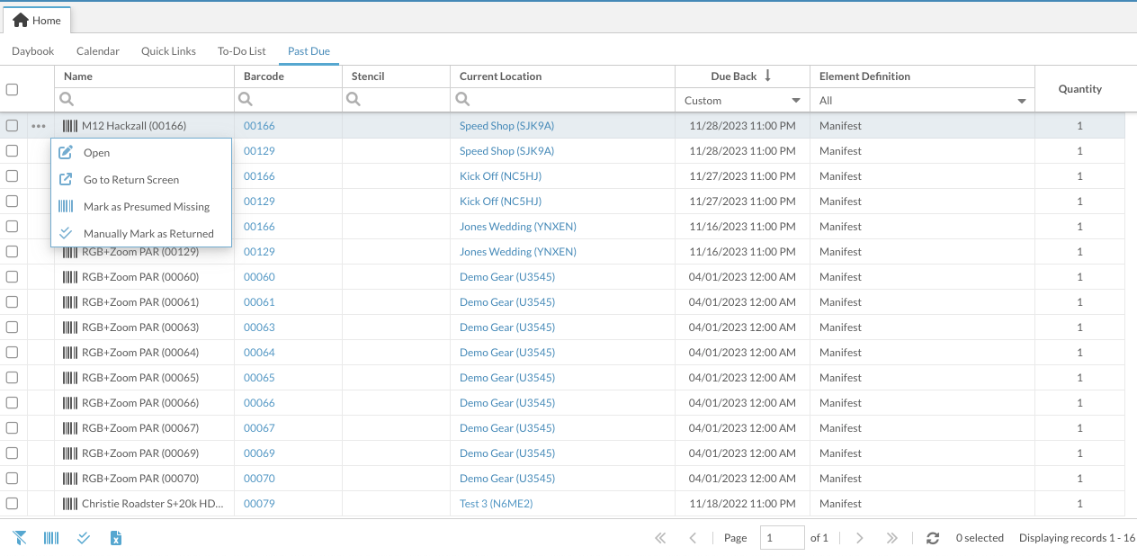Open barcode link 00060
This screenshot has width=1137, height=556.
259,277
